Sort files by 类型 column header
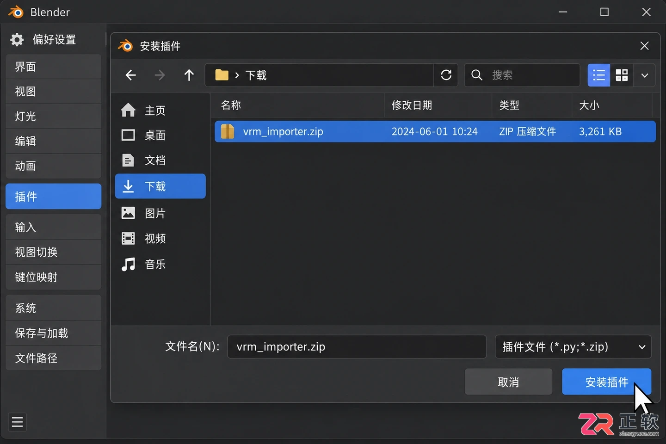Viewport: 666px width, 444px height. tap(532, 105)
